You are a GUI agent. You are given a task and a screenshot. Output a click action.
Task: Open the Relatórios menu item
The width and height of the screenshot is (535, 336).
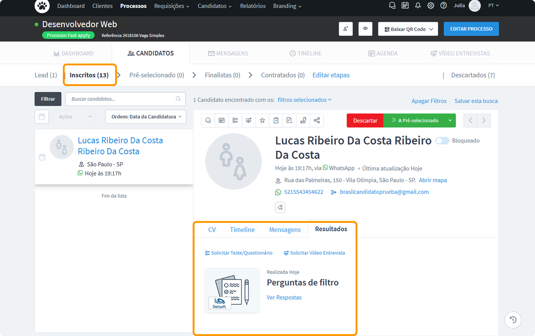point(253,6)
